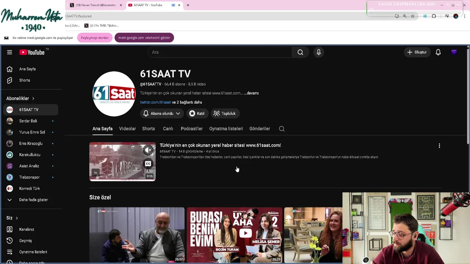
Task: Open the Chrome three-dot menu
Action: pyautogui.click(x=465, y=16)
